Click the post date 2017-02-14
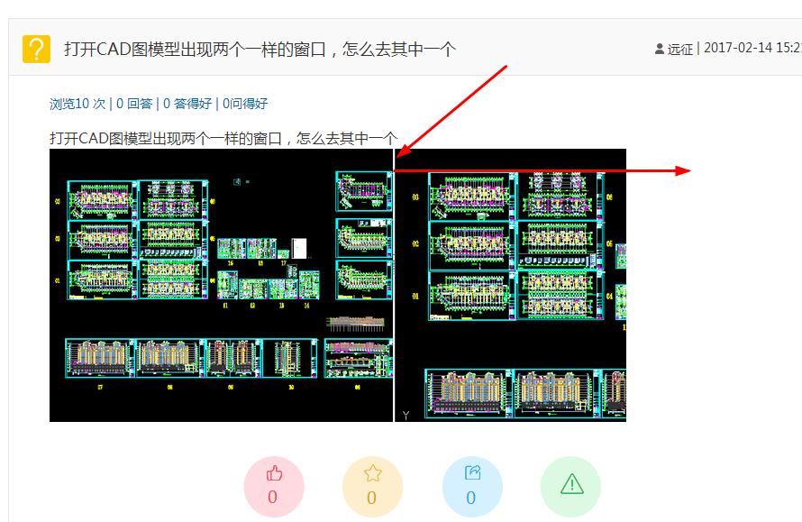This screenshot has width=802, height=522. click(x=739, y=48)
